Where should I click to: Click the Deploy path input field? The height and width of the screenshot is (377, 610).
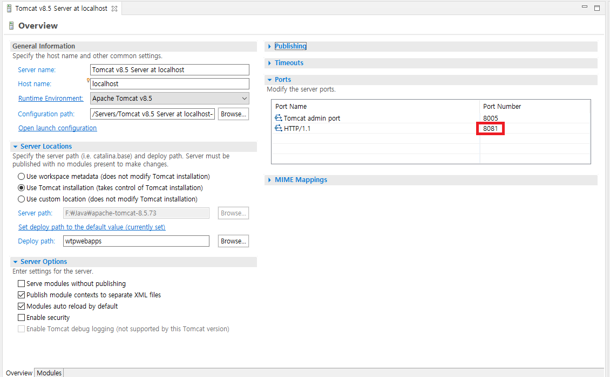(136, 241)
